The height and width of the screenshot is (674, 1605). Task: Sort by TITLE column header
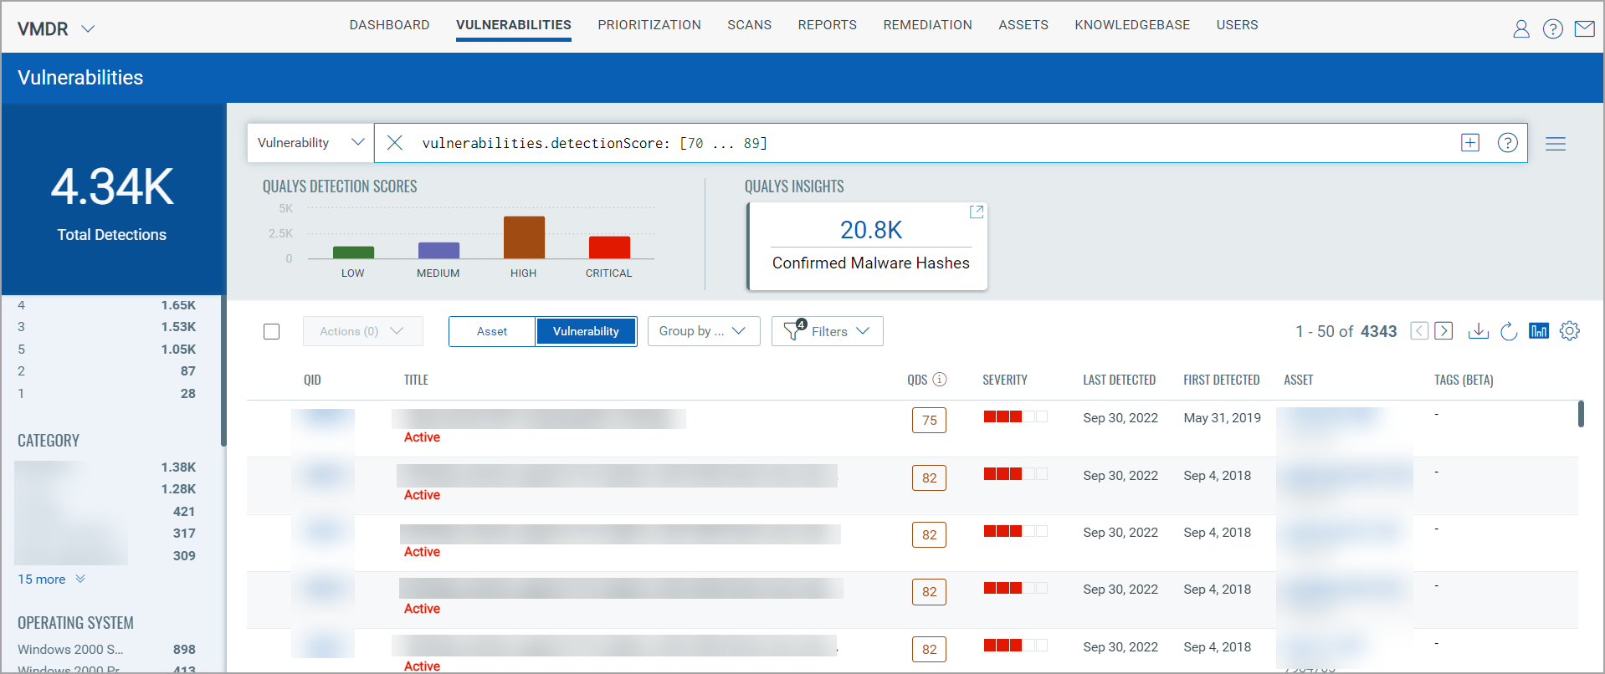click(416, 380)
